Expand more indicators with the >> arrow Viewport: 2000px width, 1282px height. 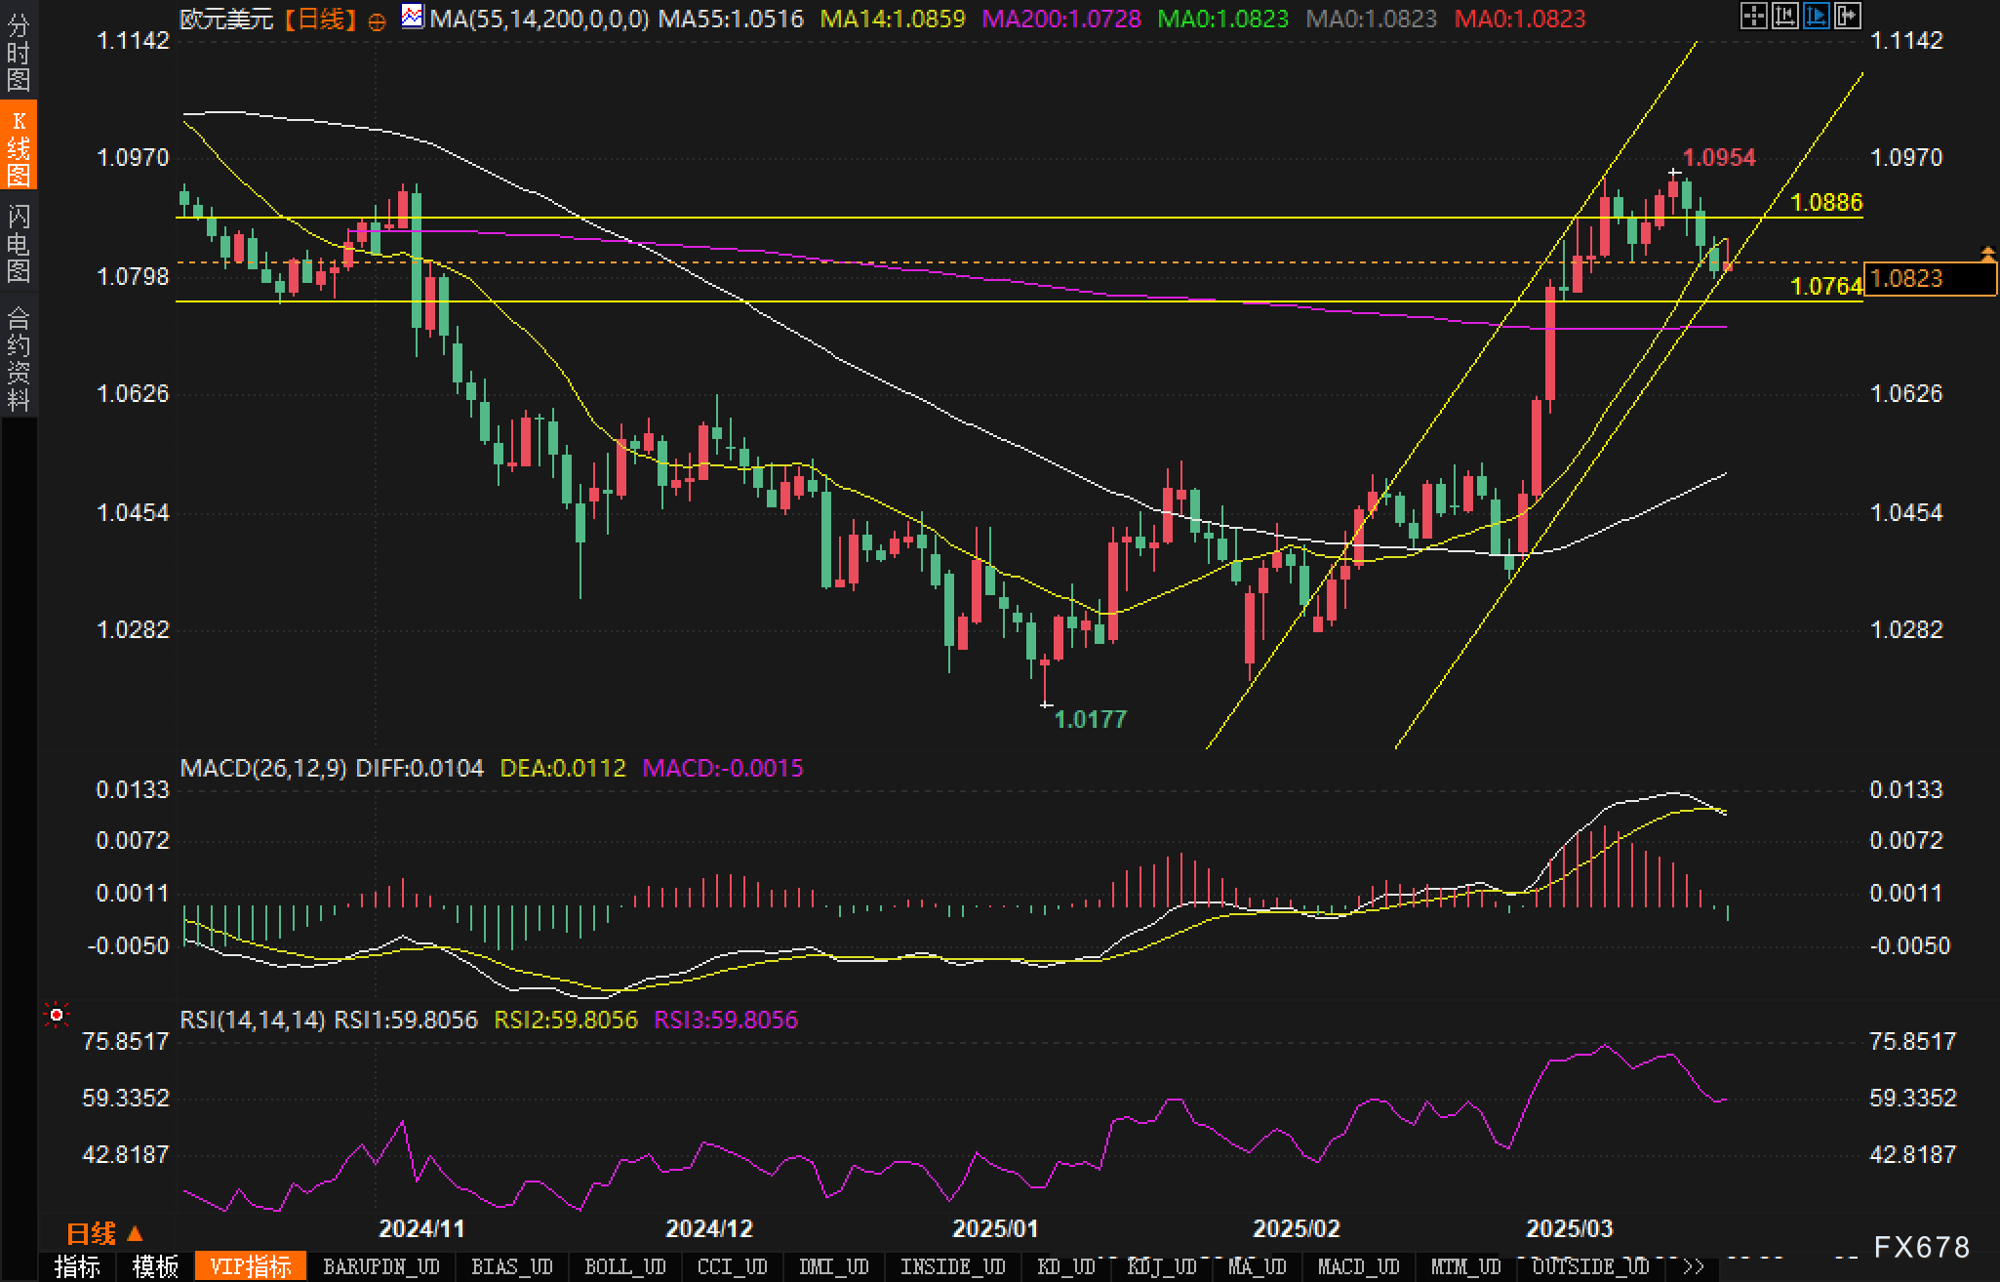(1694, 1266)
